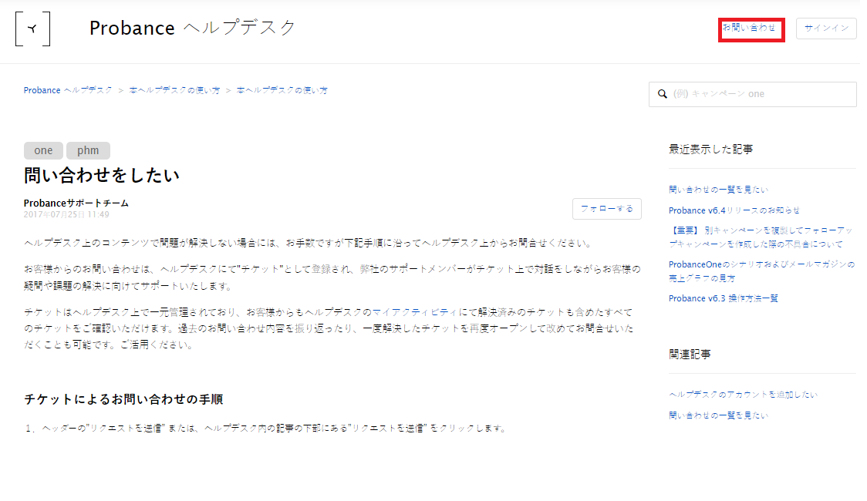Screen dimensions: 867x501
Task: Click the フォローする button
Action: coord(606,209)
